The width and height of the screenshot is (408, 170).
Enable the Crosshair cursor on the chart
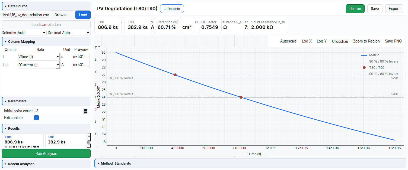tap(340, 41)
